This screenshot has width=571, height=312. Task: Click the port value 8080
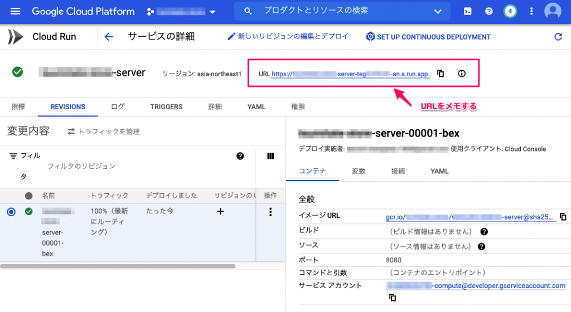pos(394,260)
